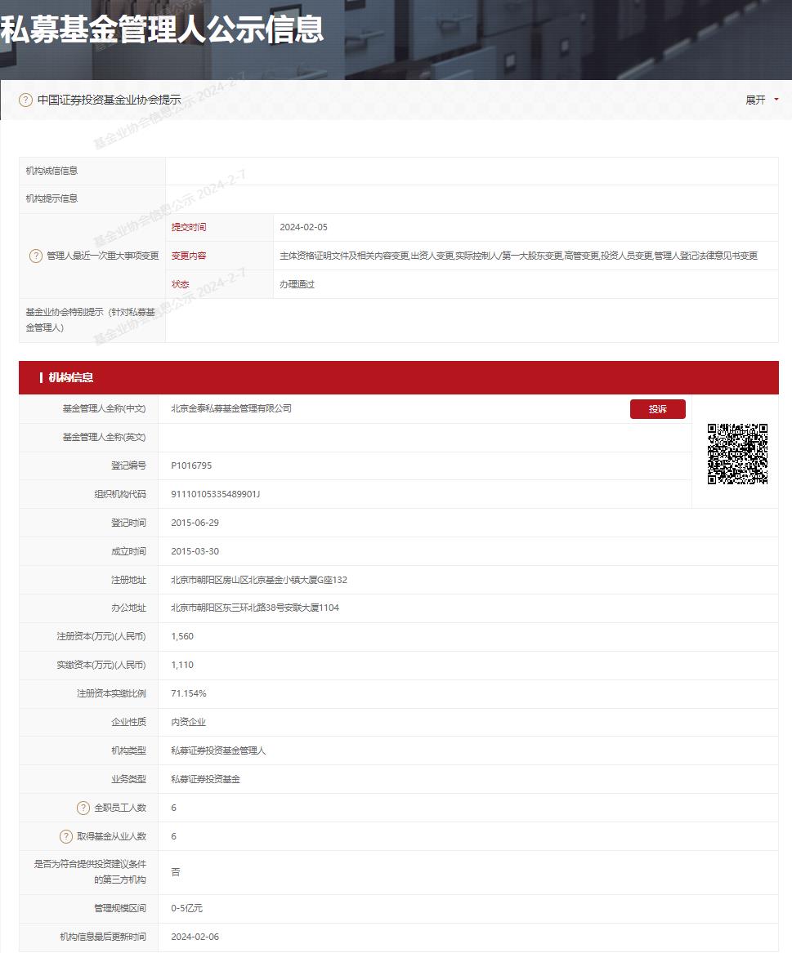Click submission time 2024-02-05

point(303,227)
